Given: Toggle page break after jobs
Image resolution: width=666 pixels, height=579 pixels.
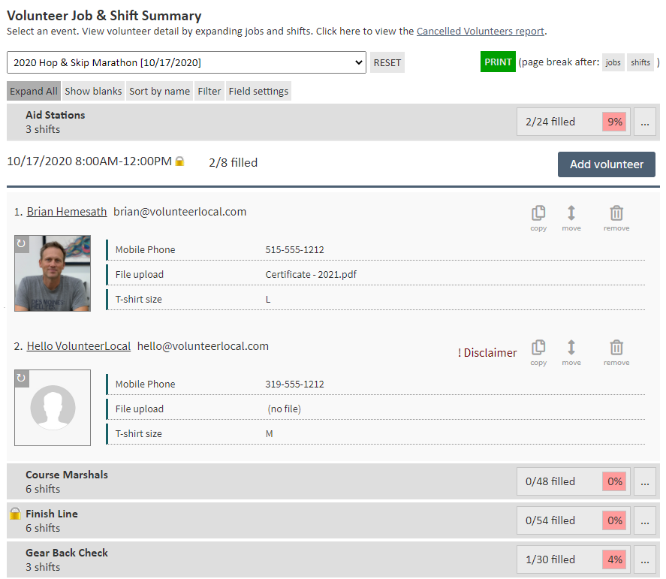Looking at the screenshot, I should [x=613, y=62].
